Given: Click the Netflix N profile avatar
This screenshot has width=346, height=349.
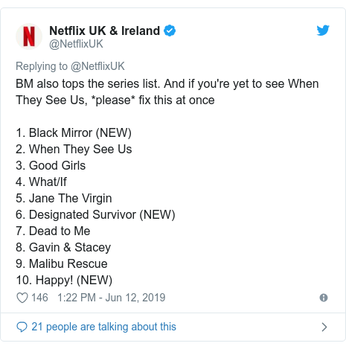Looking at the screenshot, I should click(29, 36).
